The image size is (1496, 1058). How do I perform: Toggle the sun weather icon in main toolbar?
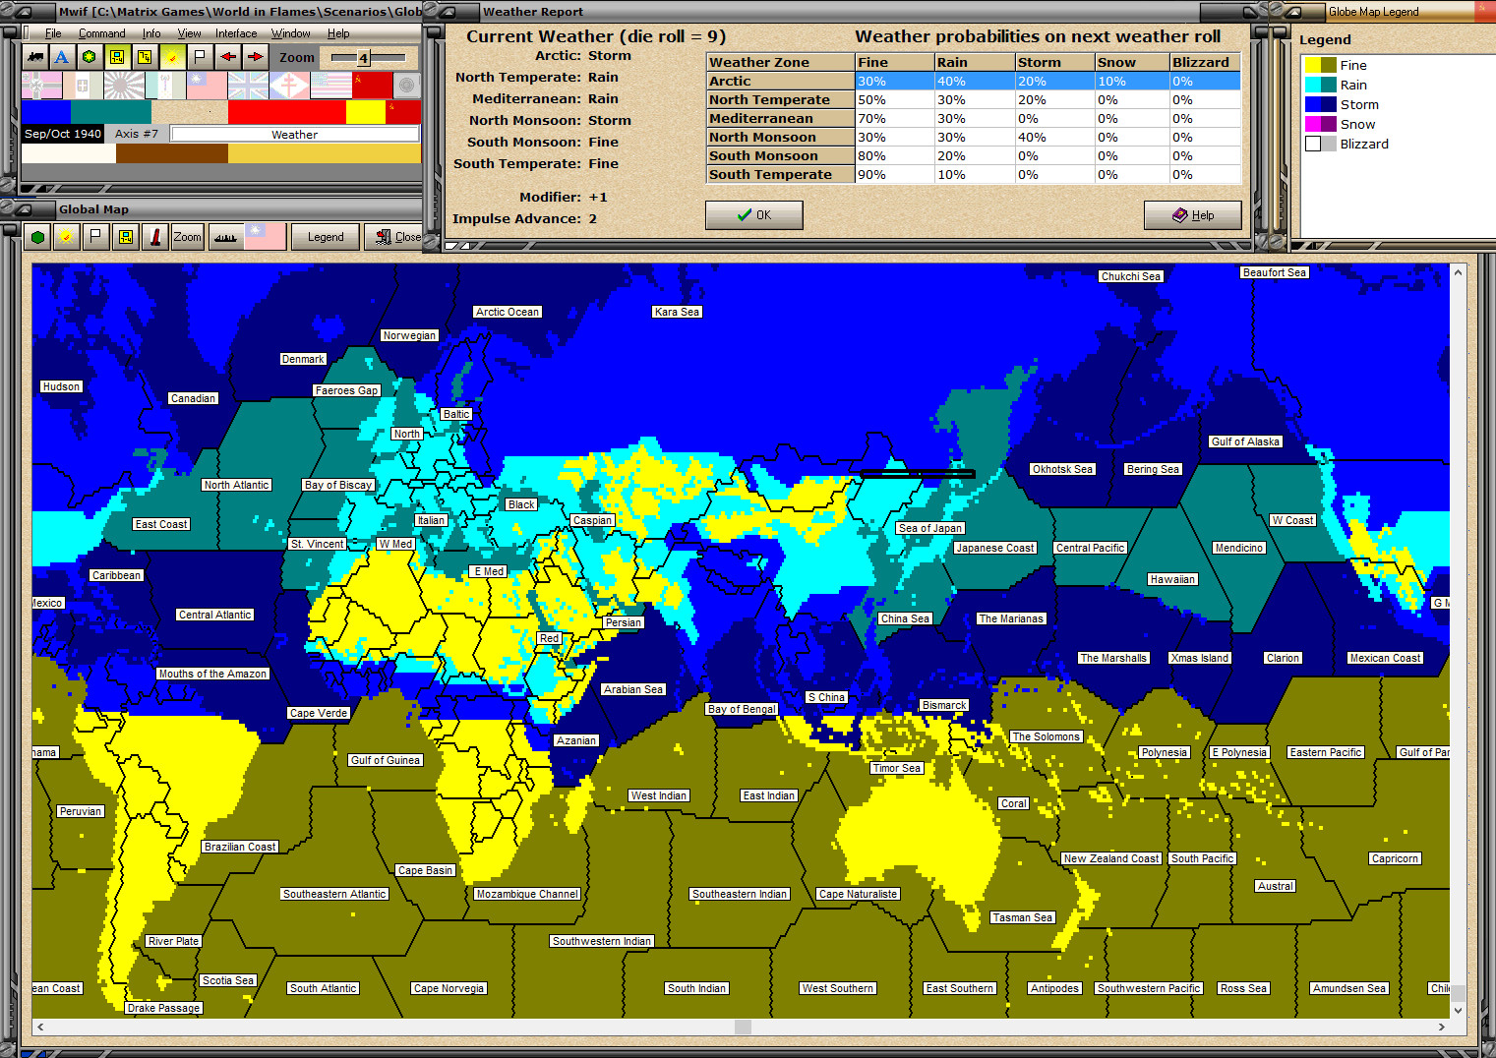coord(172,57)
